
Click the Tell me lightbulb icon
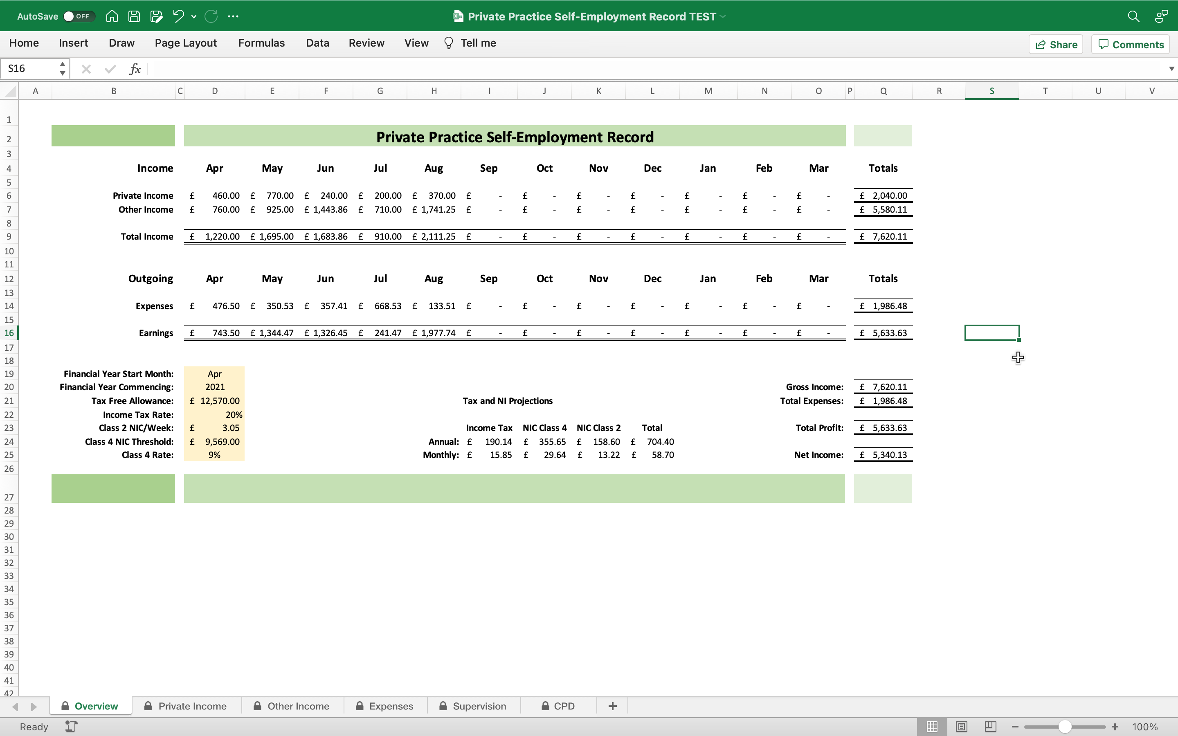pos(448,43)
